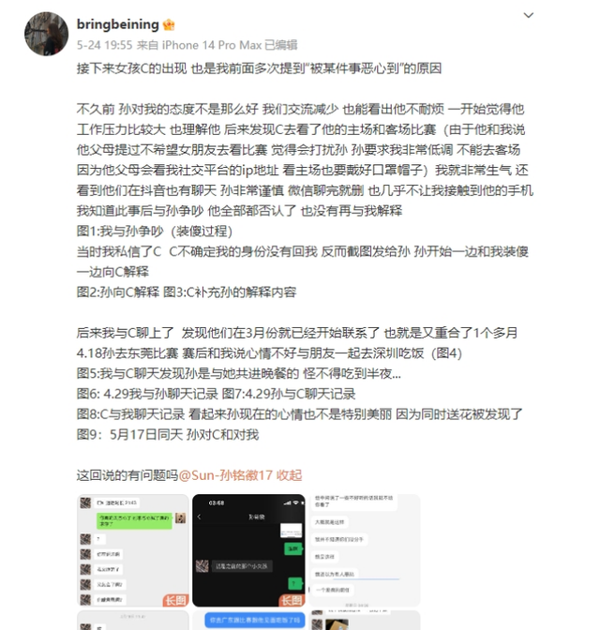600x630 pixels.
Task: Click the crown badge beside username
Action: pos(169,25)
